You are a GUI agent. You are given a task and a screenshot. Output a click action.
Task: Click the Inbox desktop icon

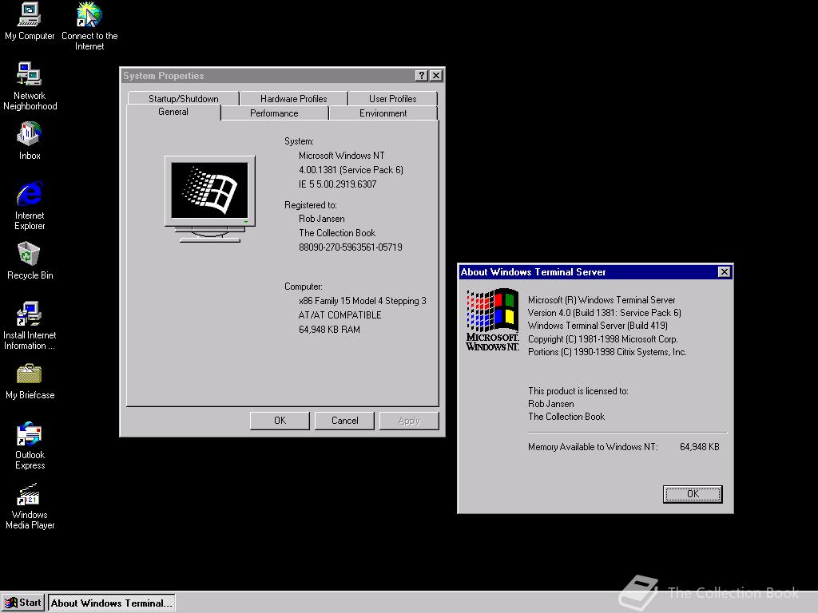click(30, 140)
